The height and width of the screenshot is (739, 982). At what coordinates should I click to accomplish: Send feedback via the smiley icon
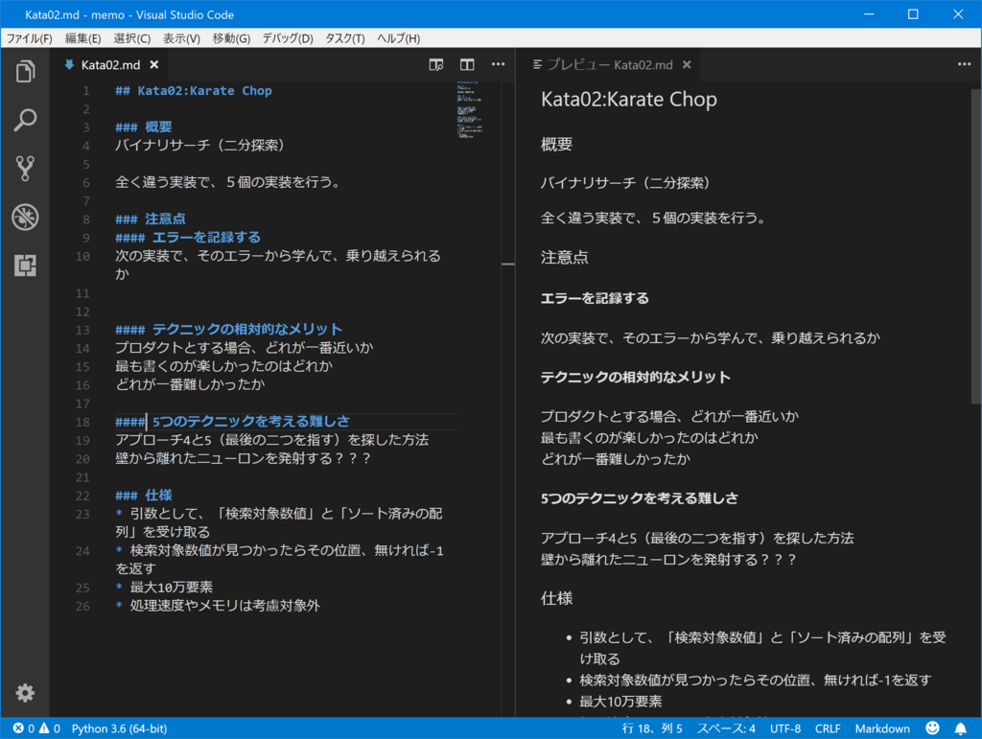pyautogui.click(x=931, y=728)
